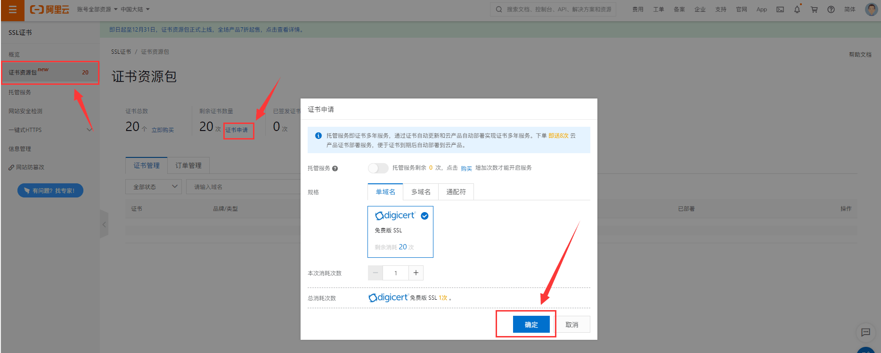Select the checked digicert card checkmark
This screenshot has width=881, height=353.
pyautogui.click(x=424, y=216)
